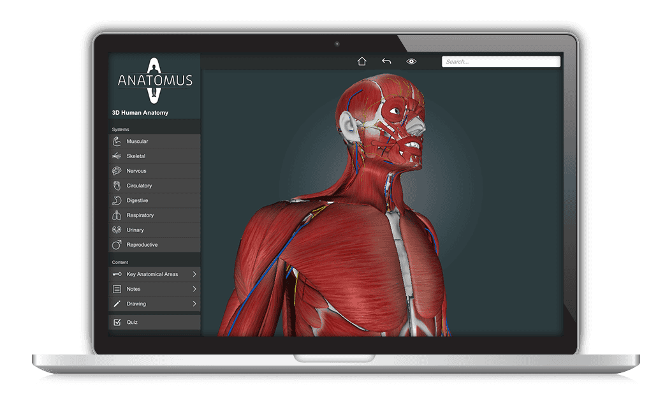The height and width of the screenshot is (410, 672).
Task: Select the Digestive label in the Systems list
Action: pos(137,200)
